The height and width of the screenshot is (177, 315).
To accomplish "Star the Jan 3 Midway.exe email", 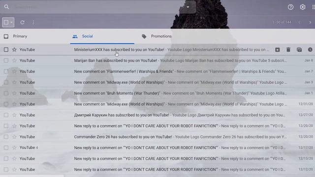I will pyautogui.click(x=14, y=82).
